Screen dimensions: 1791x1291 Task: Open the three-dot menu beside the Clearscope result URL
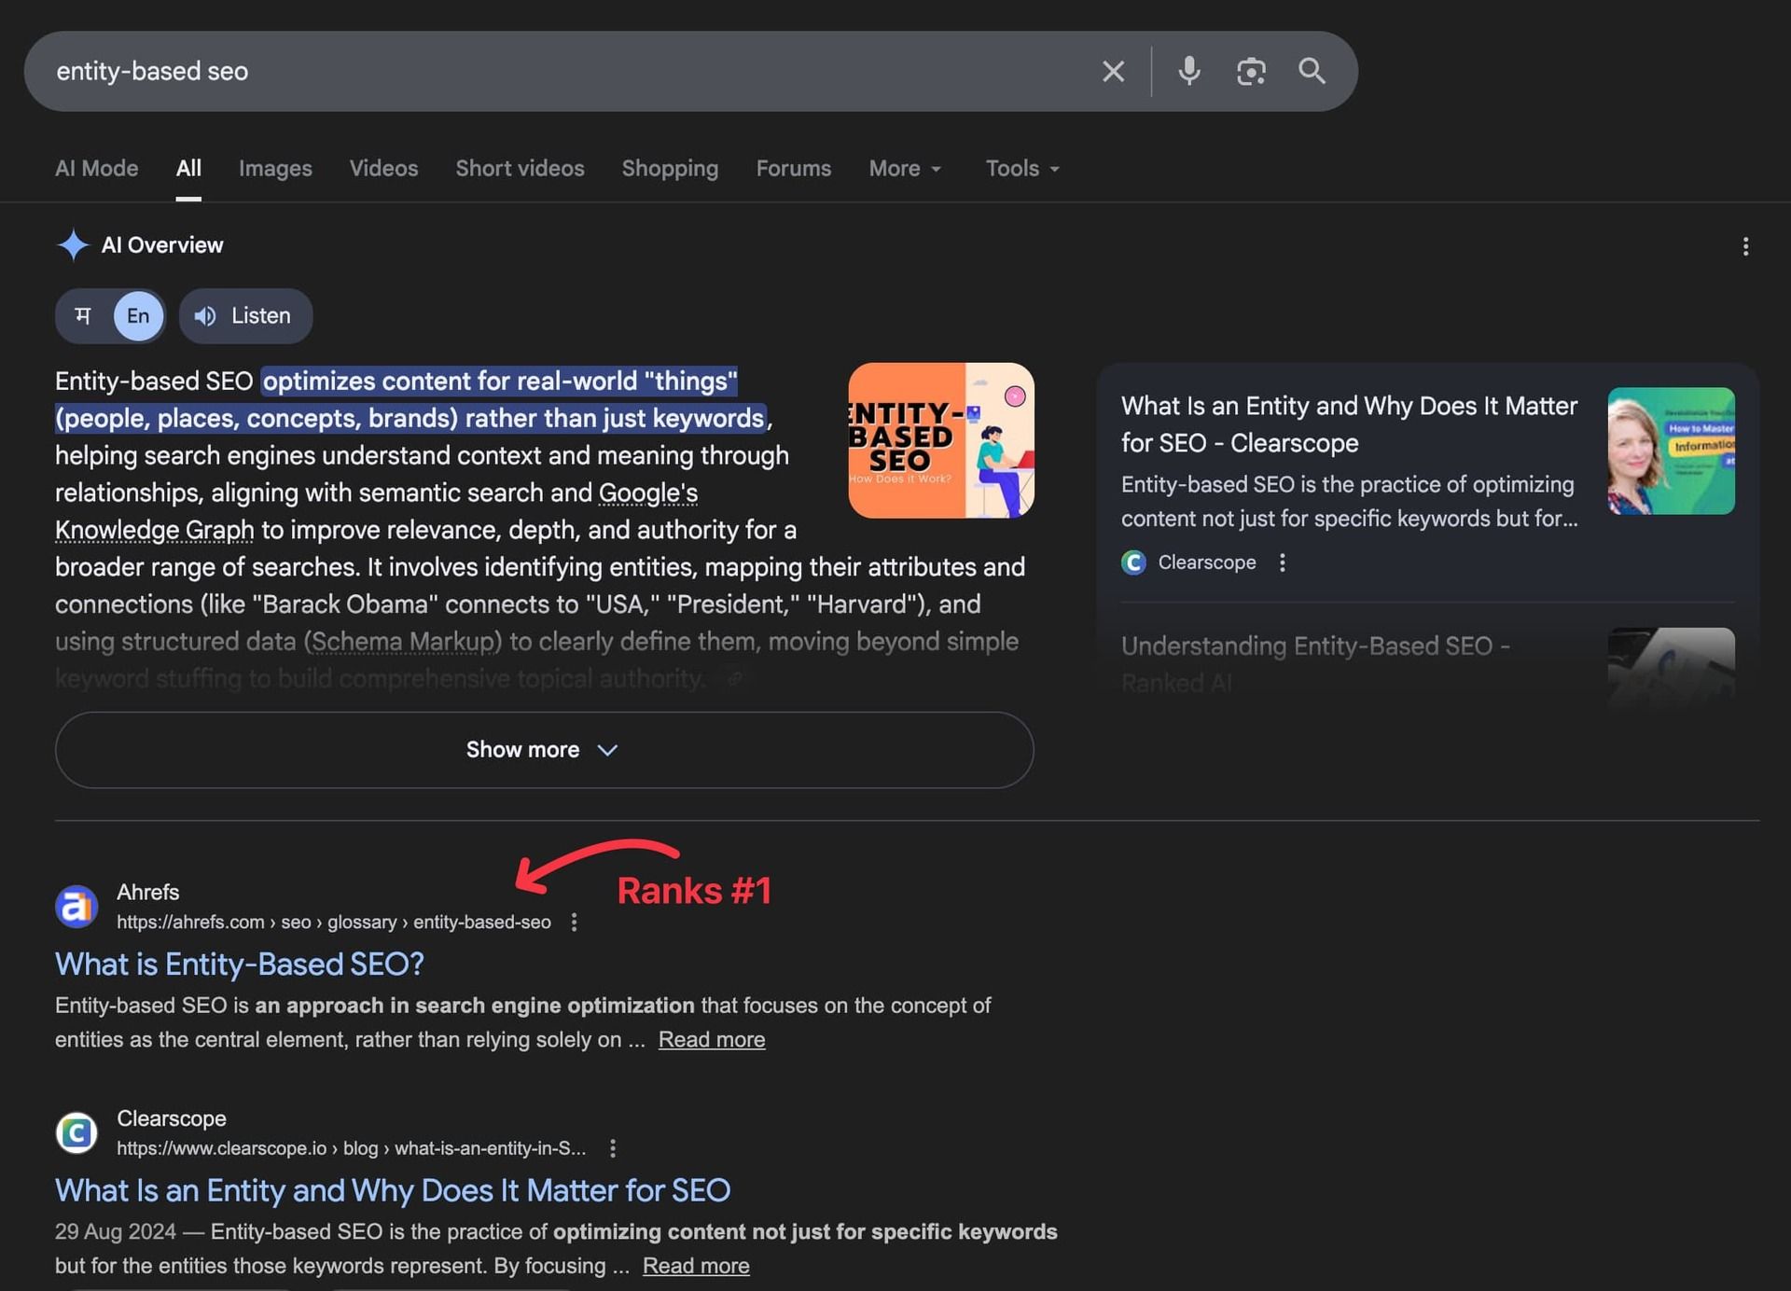[x=612, y=1148]
